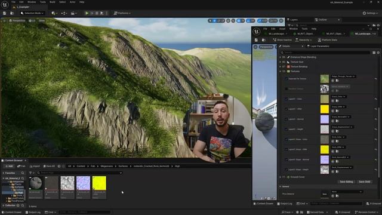Toggle the Layer01 - Normal checkbox
The image size is (382, 215).
(x=286, y=119)
